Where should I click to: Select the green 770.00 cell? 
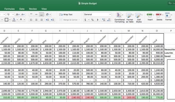157,98
